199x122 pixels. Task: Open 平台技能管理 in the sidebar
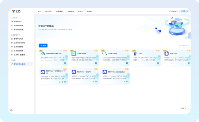[19, 26]
